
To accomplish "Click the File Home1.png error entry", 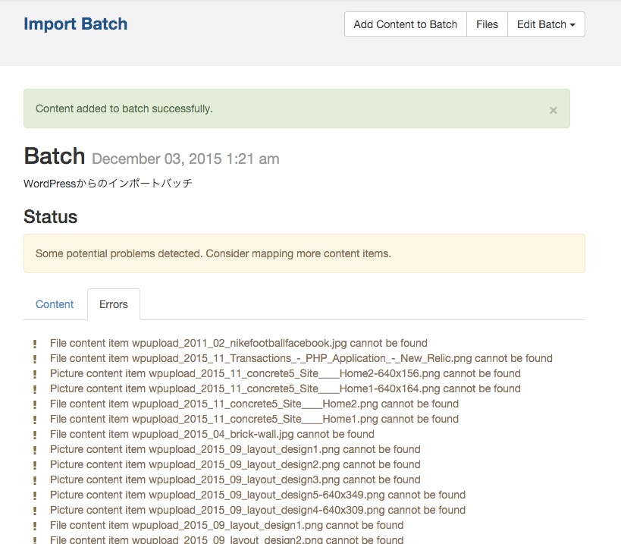I will coord(254,419).
